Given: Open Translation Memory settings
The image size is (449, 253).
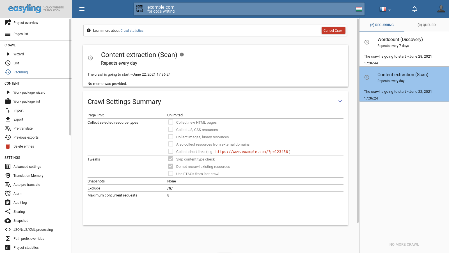Looking at the screenshot, I should pyautogui.click(x=28, y=176).
